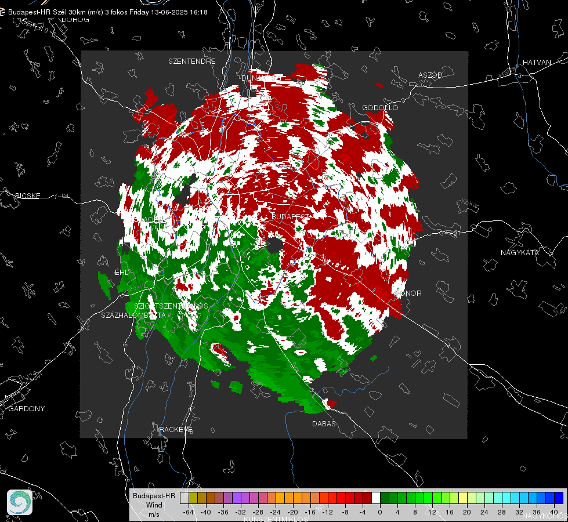Click the DOROG city label
Viewport: 568px width, 522px height.
(75, 20)
